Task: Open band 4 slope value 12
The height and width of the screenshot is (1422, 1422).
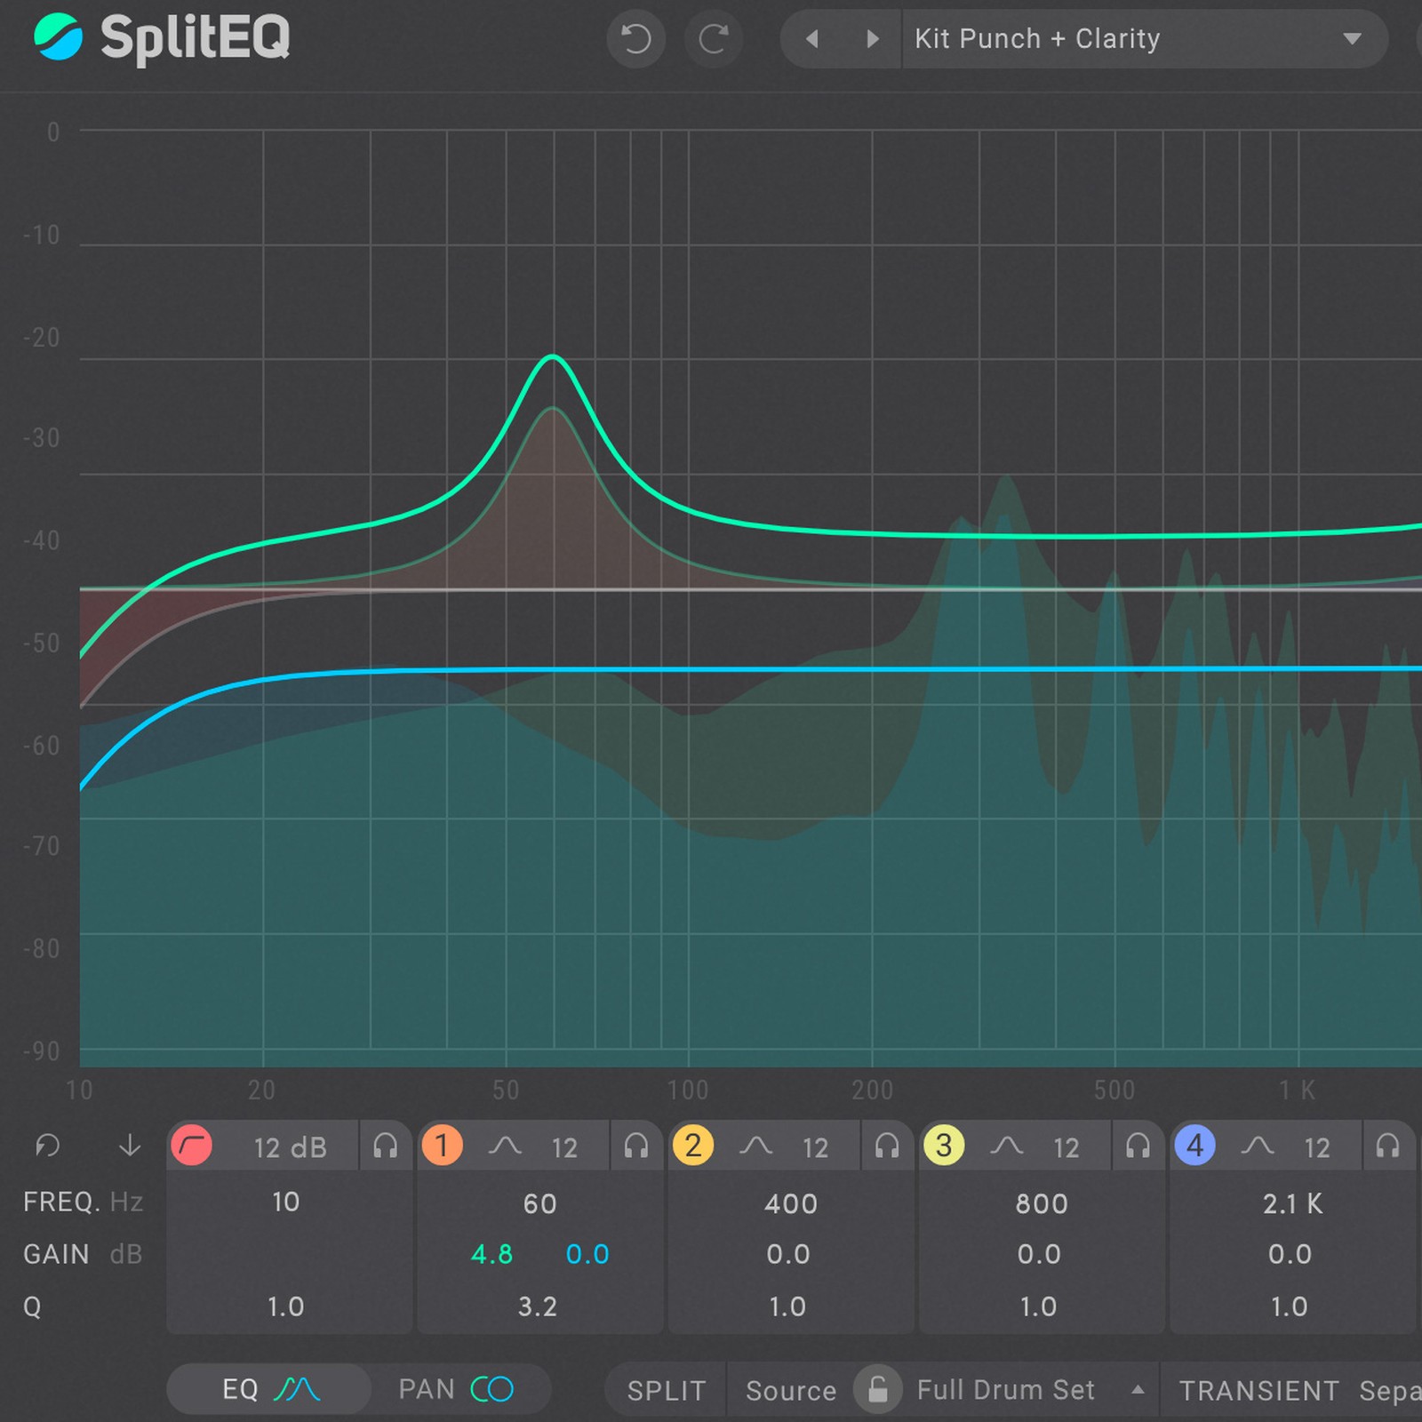Action: point(1317,1148)
